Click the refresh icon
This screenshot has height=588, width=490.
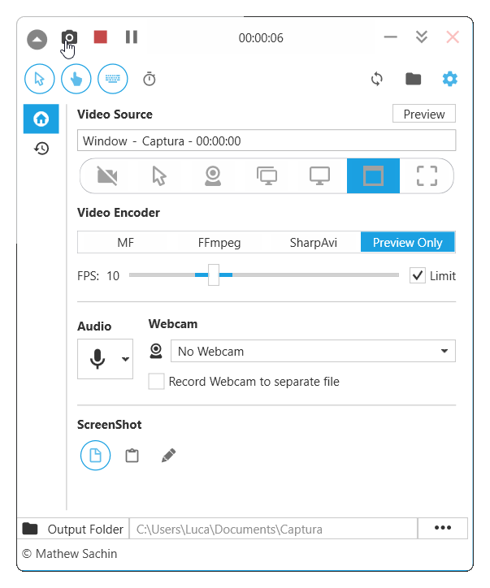(376, 79)
